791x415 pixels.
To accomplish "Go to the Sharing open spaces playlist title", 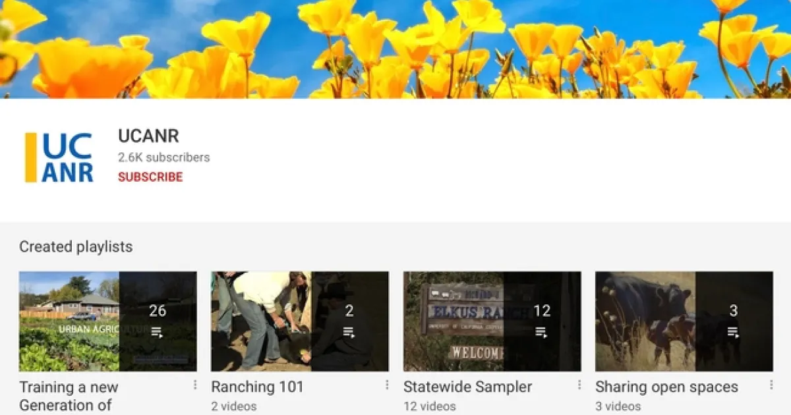I will tap(666, 387).
